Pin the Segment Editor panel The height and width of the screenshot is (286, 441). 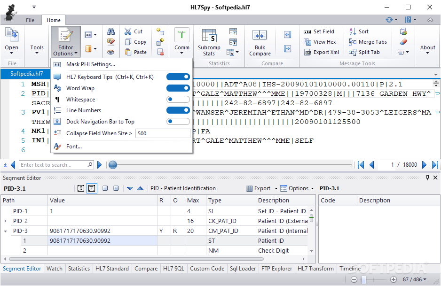(x=427, y=178)
